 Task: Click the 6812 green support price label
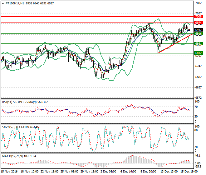(x=199, y=53)
